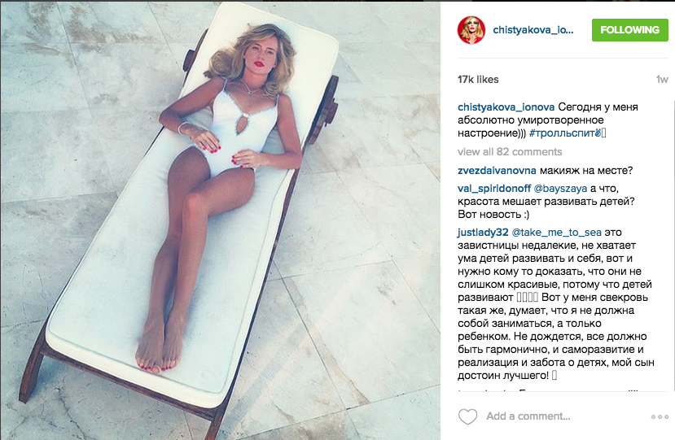This screenshot has height=440, width=675.
Task: Open chistyakova_ionova username in caption
Action: point(506,107)
